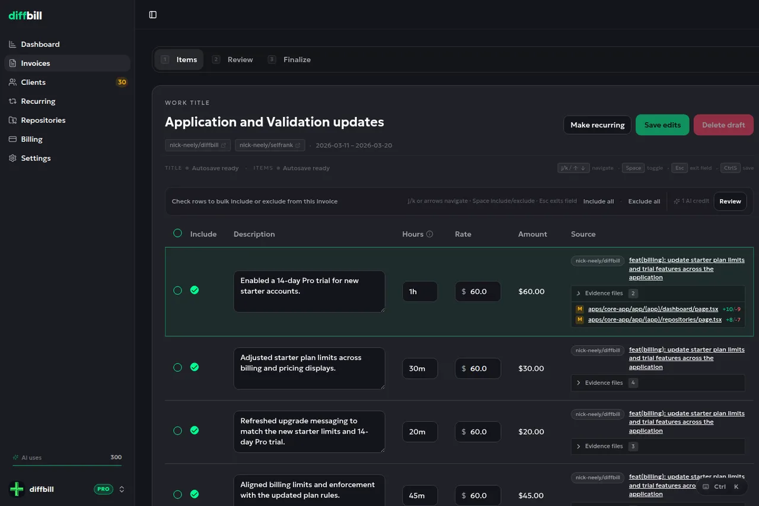Open apps/core-app/app/(app)/repositories/page.tsx link
This screenshot has width=759, height=506.
pyautogui.click(x=655, y=320)
